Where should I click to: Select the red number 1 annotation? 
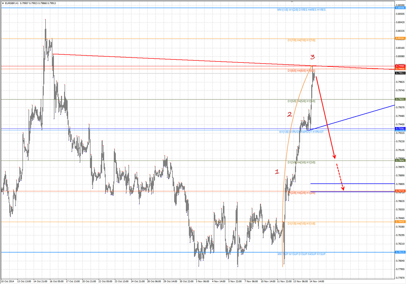click(x=277, y=172)
